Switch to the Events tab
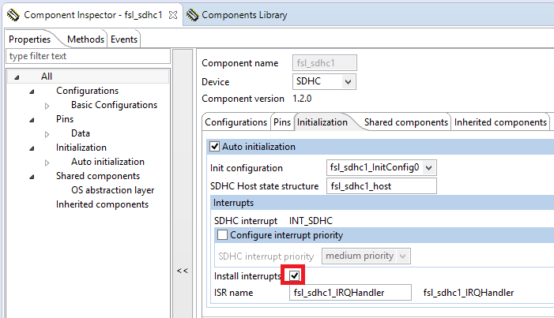 tap(123, 39)
